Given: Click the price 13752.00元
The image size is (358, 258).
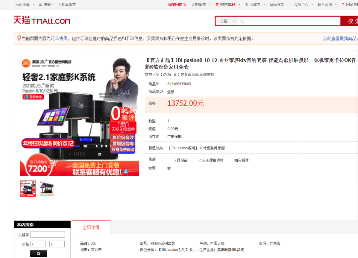Looking at the screenshot, I should coord(186,103).
